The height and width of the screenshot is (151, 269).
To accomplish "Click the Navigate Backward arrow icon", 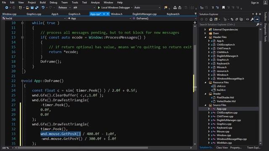I will coord(7,8).
